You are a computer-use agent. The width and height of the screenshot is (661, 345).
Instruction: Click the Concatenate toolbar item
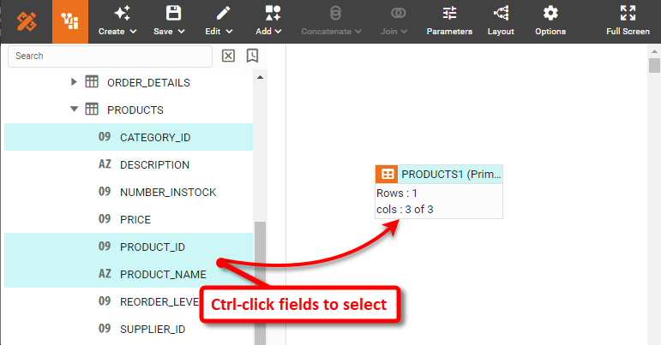[331, 22]
